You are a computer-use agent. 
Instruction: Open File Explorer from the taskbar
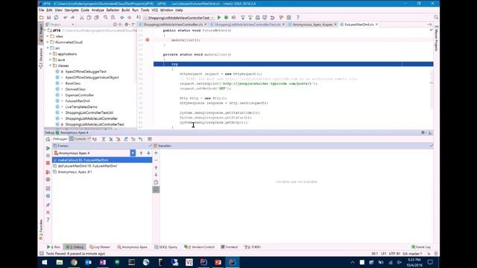(60, 262)
